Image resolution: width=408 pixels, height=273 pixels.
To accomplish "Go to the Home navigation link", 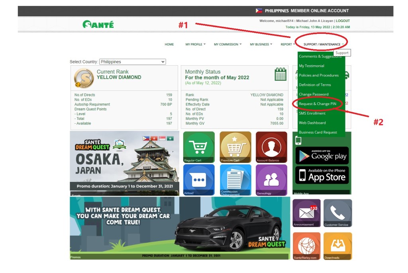I will (169, 44).
